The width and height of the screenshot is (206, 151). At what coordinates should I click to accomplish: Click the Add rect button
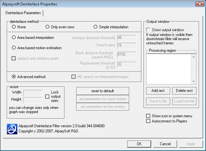coord(158,91)
